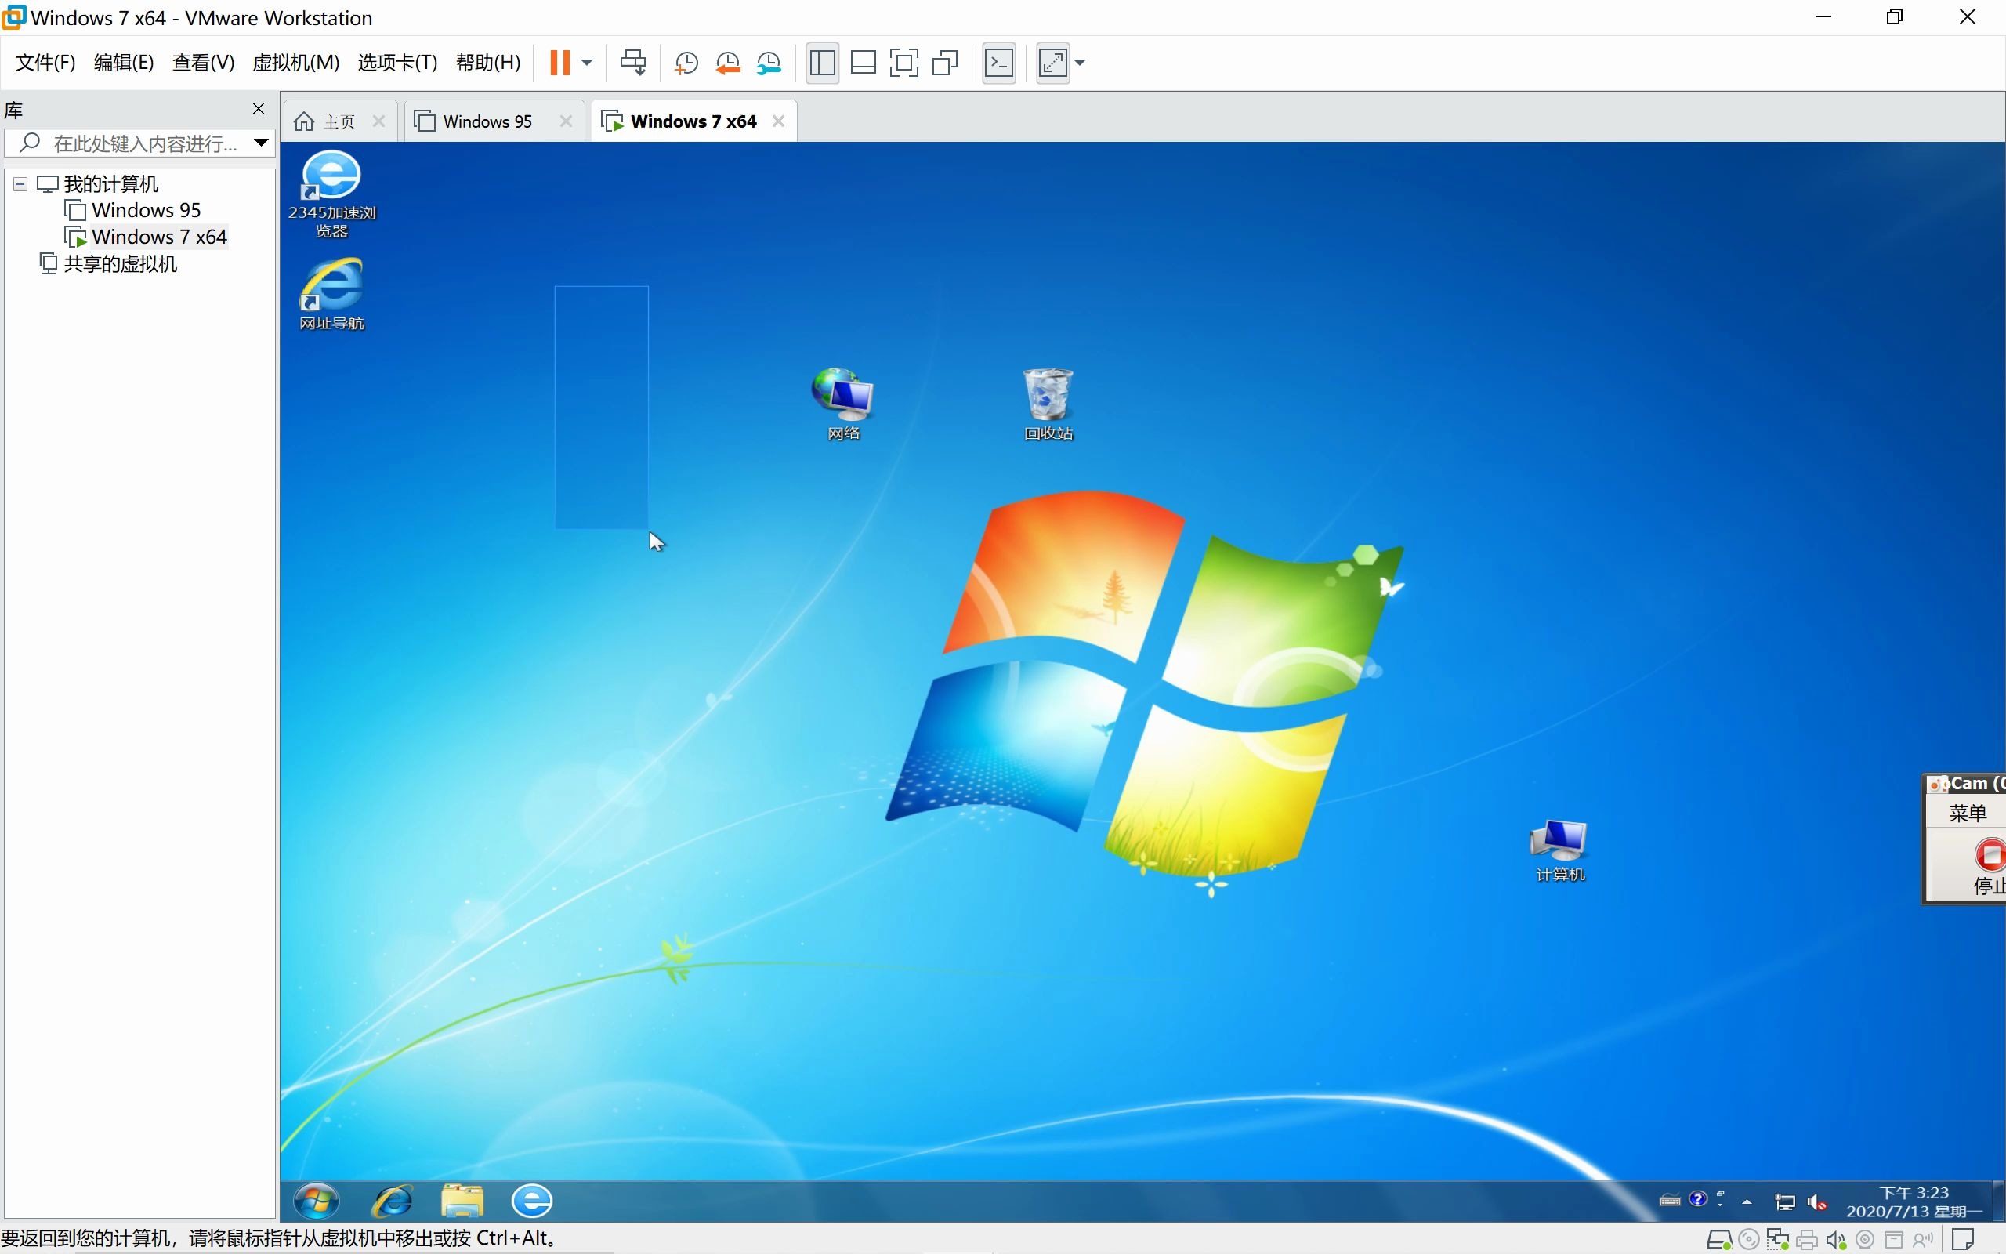Open the power options dropdown arrow
The image size is (2006, 1254).
point(587,62)
